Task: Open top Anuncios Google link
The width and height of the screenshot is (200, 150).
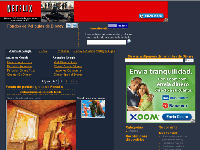Action: pos(20,51)
